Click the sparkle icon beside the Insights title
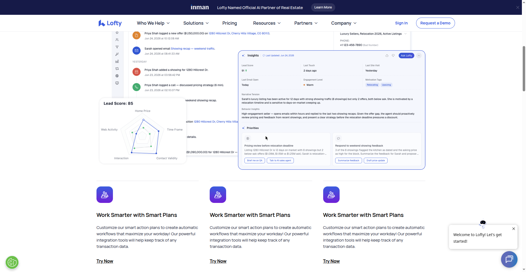Viewport: 526px width, 272px height. (243, 55)
